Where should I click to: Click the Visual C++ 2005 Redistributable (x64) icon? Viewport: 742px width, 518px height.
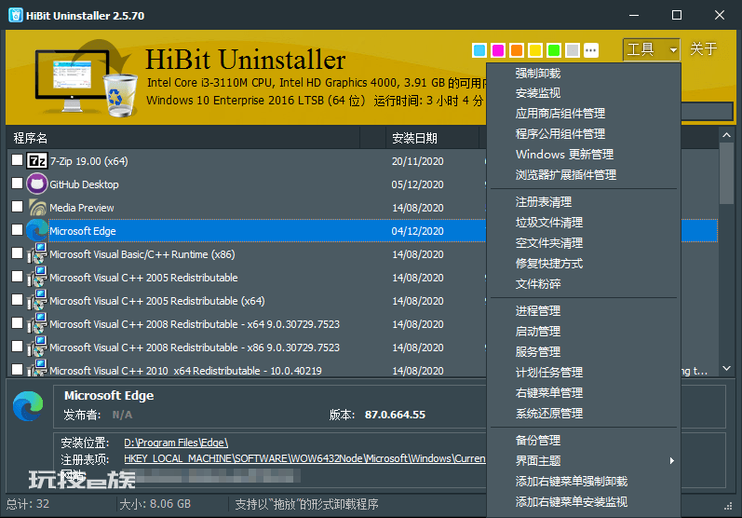tap(37, 300)
